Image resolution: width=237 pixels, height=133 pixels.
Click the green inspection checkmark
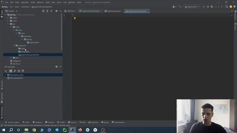click(232, 15)
